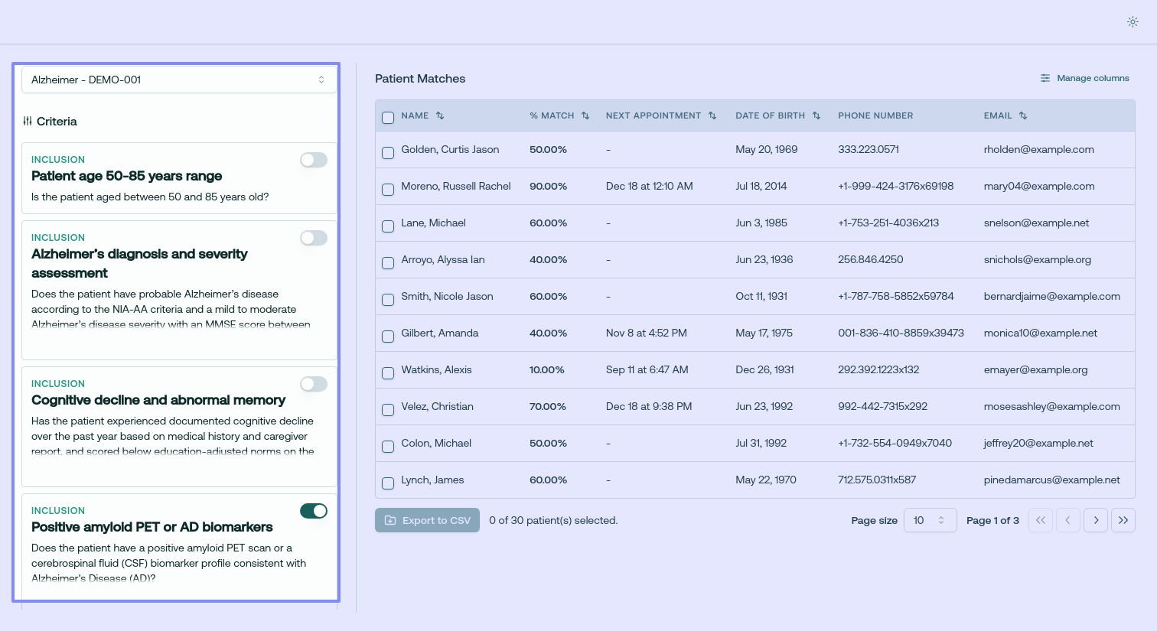1157x631 pixels.
Task: Open Manage columns menu
Action: point(1084,78)
